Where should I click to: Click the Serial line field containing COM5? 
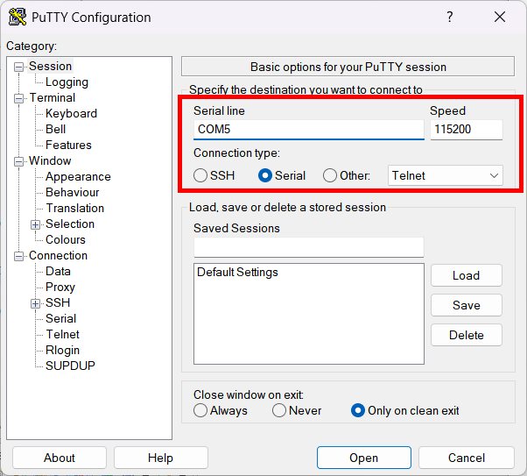pos(308,130)
